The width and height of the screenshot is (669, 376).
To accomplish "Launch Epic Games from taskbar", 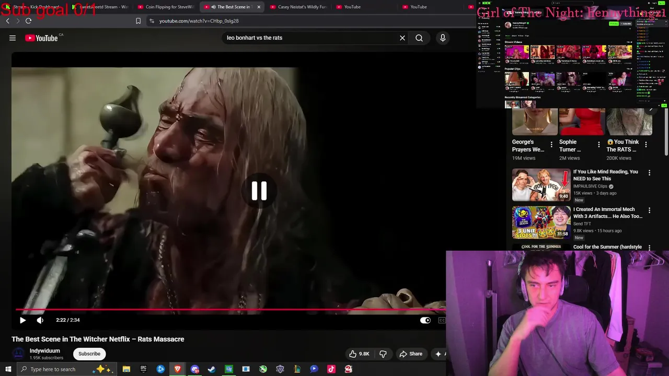I will (x=143, y=369).
